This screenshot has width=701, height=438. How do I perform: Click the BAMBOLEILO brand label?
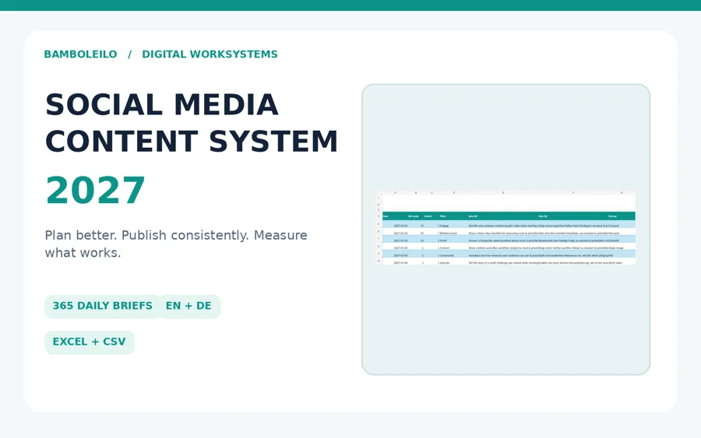80,54
